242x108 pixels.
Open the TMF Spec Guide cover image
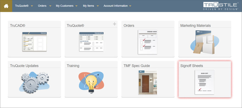point(148,82)
